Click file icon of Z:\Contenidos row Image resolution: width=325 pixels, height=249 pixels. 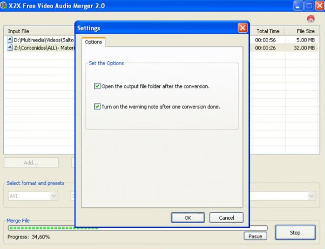click(x=10, y=48)
